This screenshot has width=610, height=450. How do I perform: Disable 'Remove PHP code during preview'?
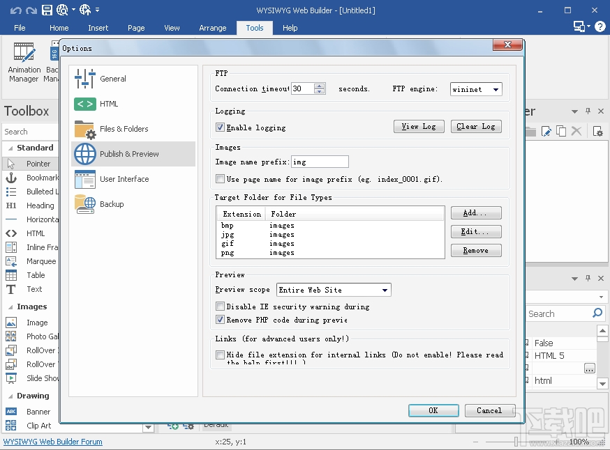221,320
